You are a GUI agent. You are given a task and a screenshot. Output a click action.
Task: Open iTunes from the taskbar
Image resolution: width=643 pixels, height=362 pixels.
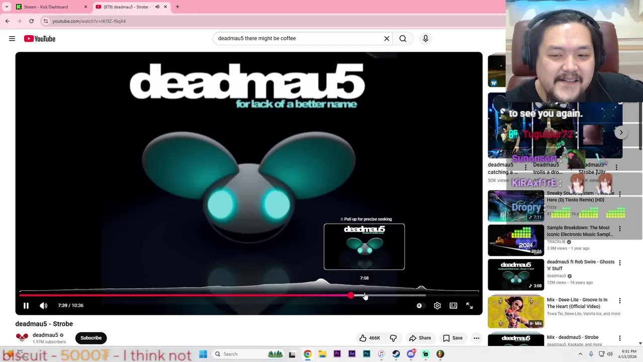pos(381,354)
